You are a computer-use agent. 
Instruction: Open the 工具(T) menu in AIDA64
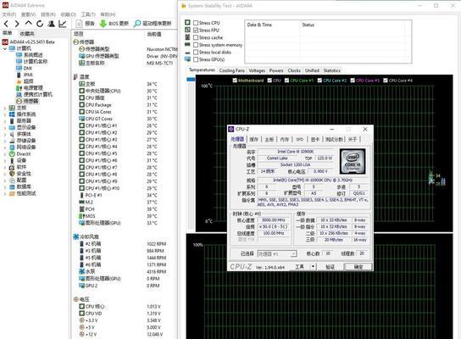point(88,14)
